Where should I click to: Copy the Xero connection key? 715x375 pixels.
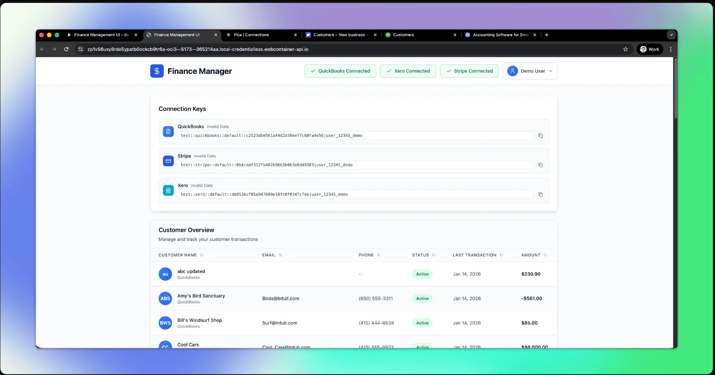tap(540, 195)
